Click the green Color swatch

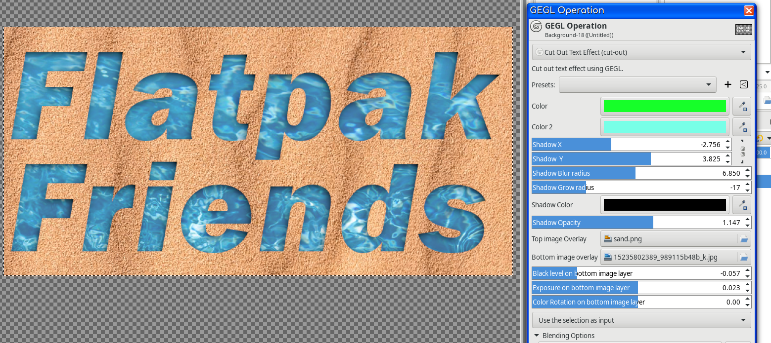click(665, 106)
